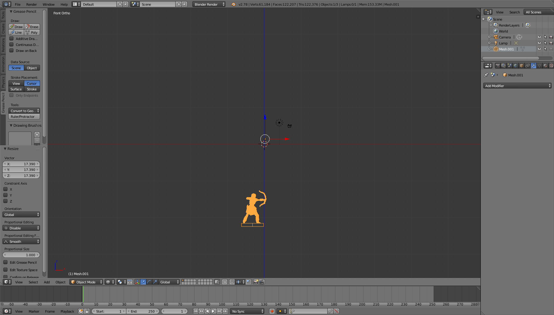Viewport: 554px width, 315px height.
Task: Select the scale manipulator icon
Action: tap(155, 282)
